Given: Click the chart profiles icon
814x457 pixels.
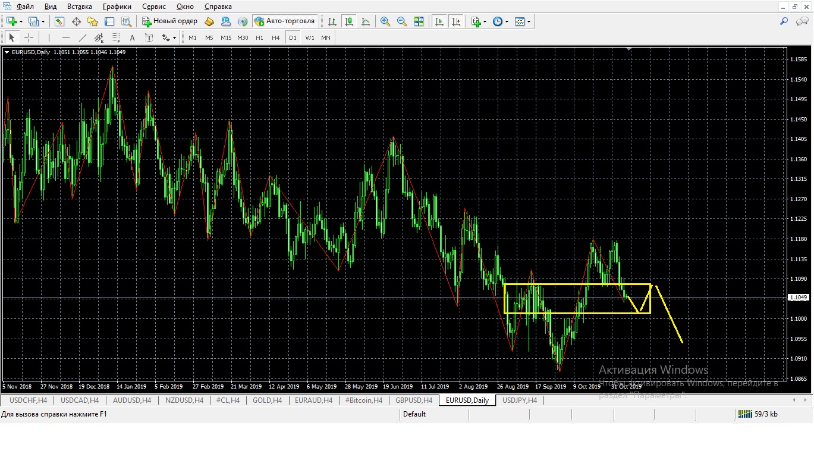Looking at the screenshot, I should [x=34, y=21].
